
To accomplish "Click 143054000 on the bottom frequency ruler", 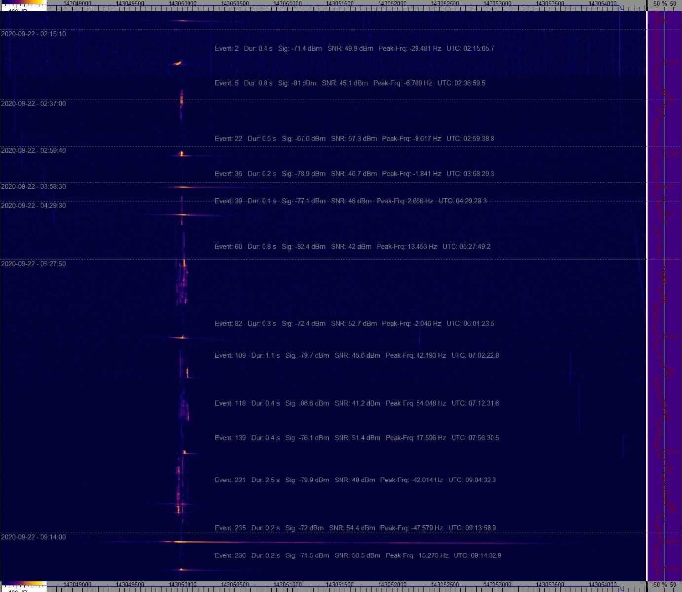I will (x=603, y=585).
